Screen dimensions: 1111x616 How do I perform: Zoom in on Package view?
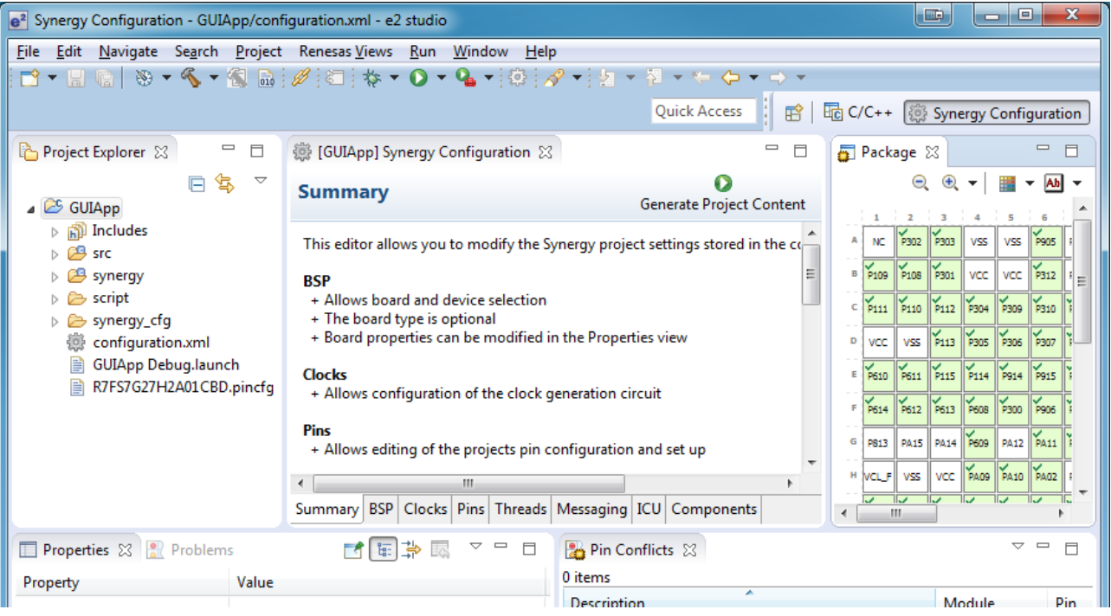tap(950, 183)
